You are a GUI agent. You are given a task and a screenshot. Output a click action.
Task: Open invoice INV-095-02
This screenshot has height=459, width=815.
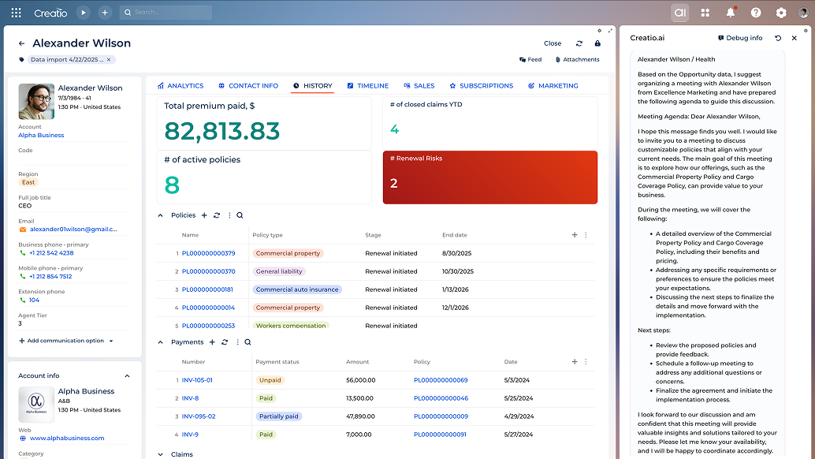click(199, 416)
